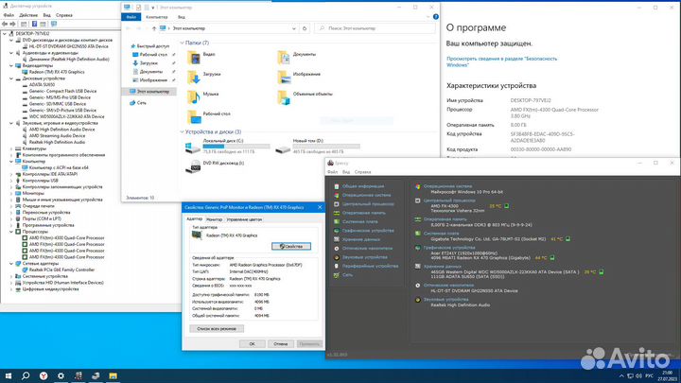Collapse the Процессоры node

(11, 232)
